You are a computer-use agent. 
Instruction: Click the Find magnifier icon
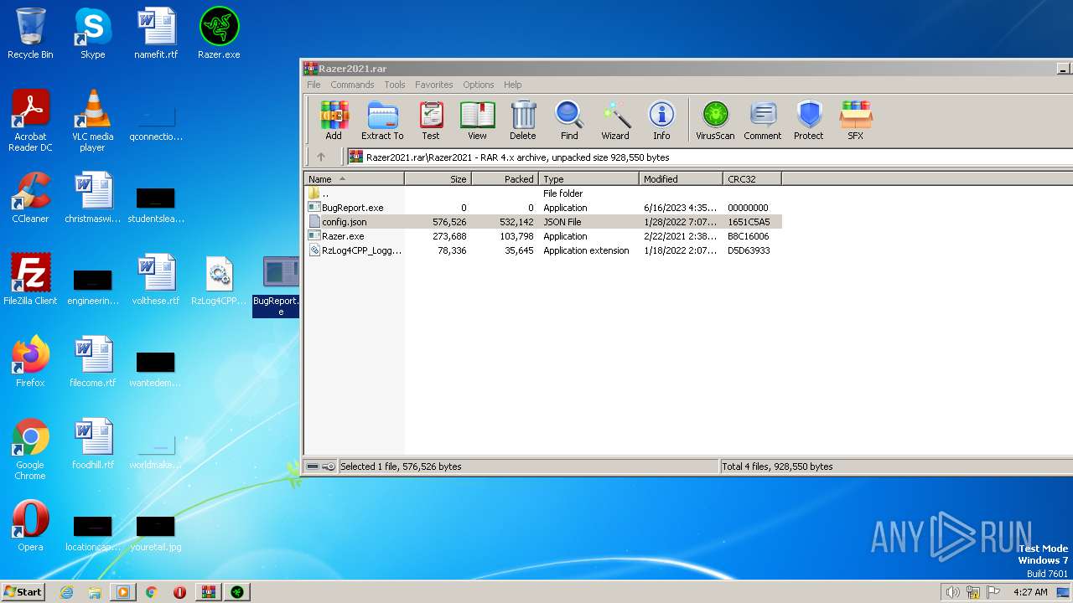click(x=569, y=120)
